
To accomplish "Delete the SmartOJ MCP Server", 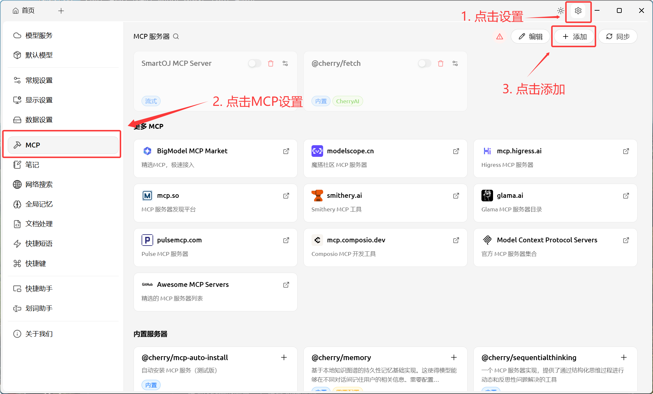I will (271, 63).
